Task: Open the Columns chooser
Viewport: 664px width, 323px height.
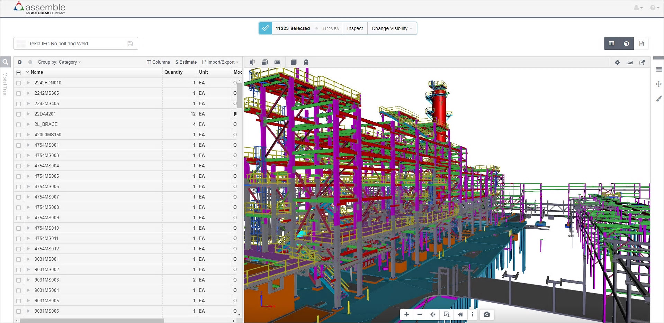Action: [158, 62]
